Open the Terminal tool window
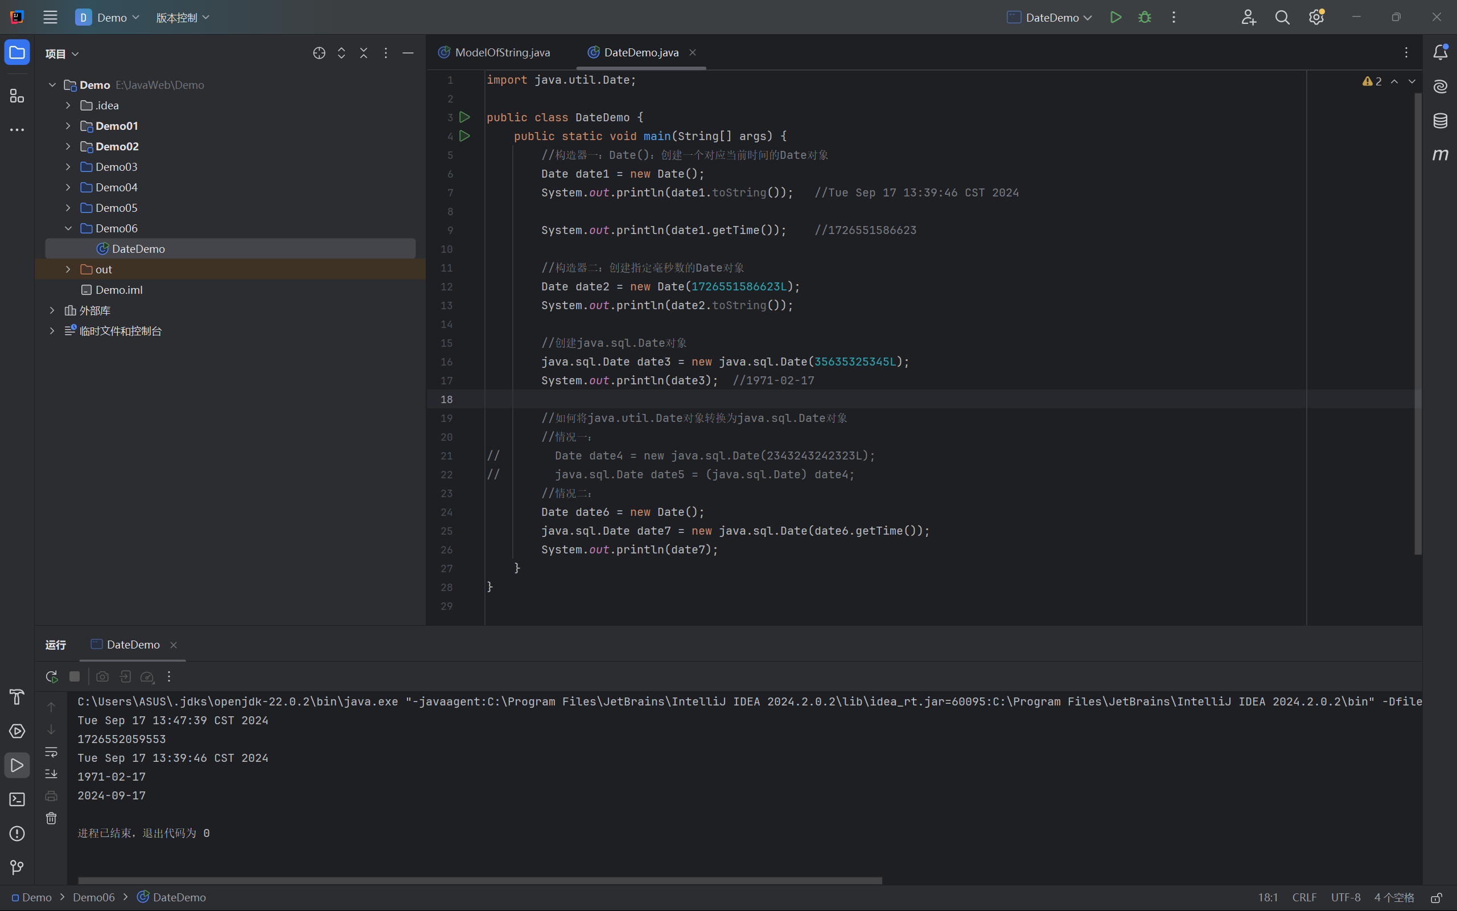The width and height of the screenshot is (1457, 911). [17, 799]
